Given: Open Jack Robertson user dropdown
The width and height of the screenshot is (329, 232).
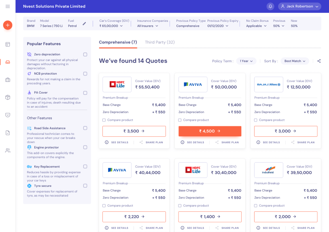Looking at the screenshot, I should (x=299, y=6).
